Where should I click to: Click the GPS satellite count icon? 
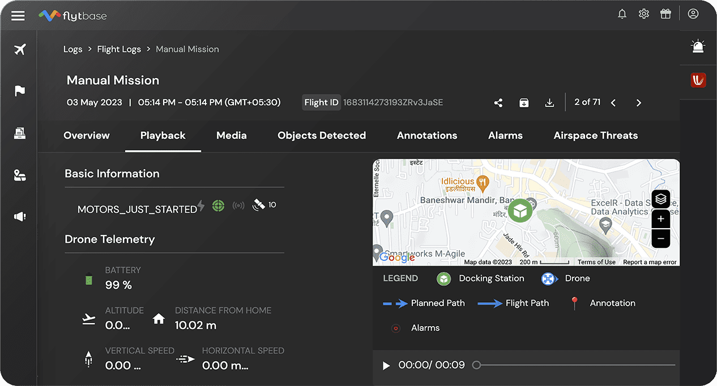point(257,204)
